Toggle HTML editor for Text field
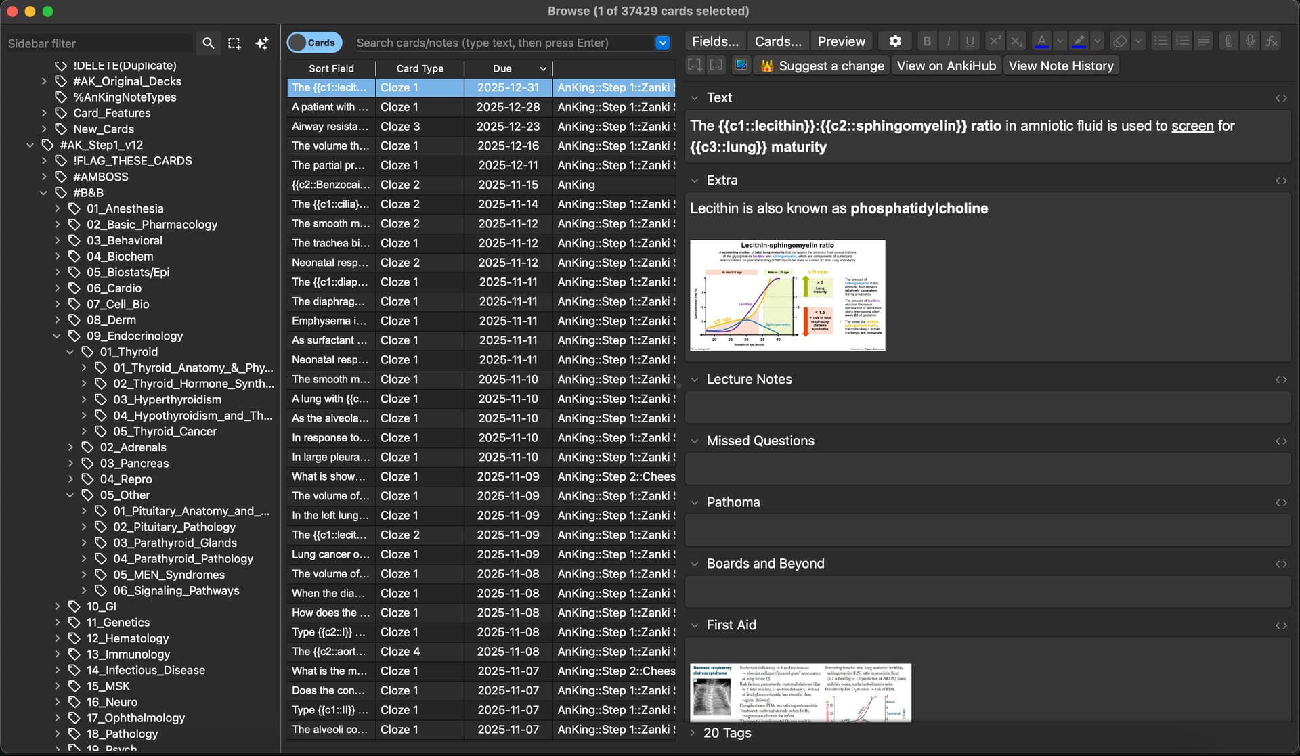 (1281, 98)
